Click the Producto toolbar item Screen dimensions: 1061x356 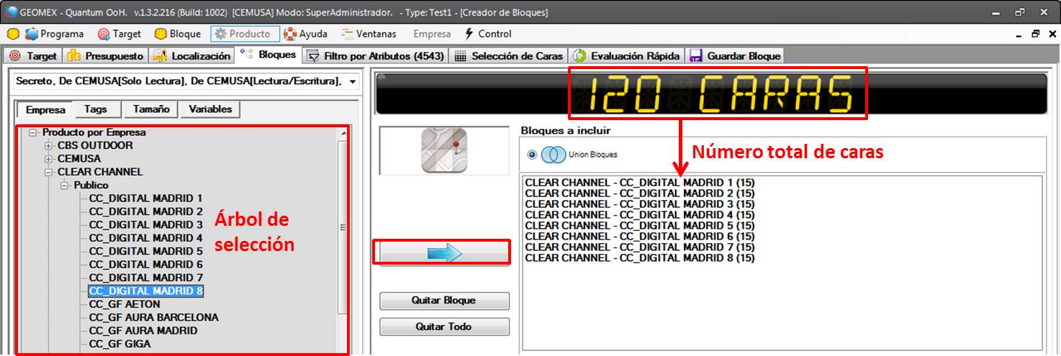click(x=243, y=34)
